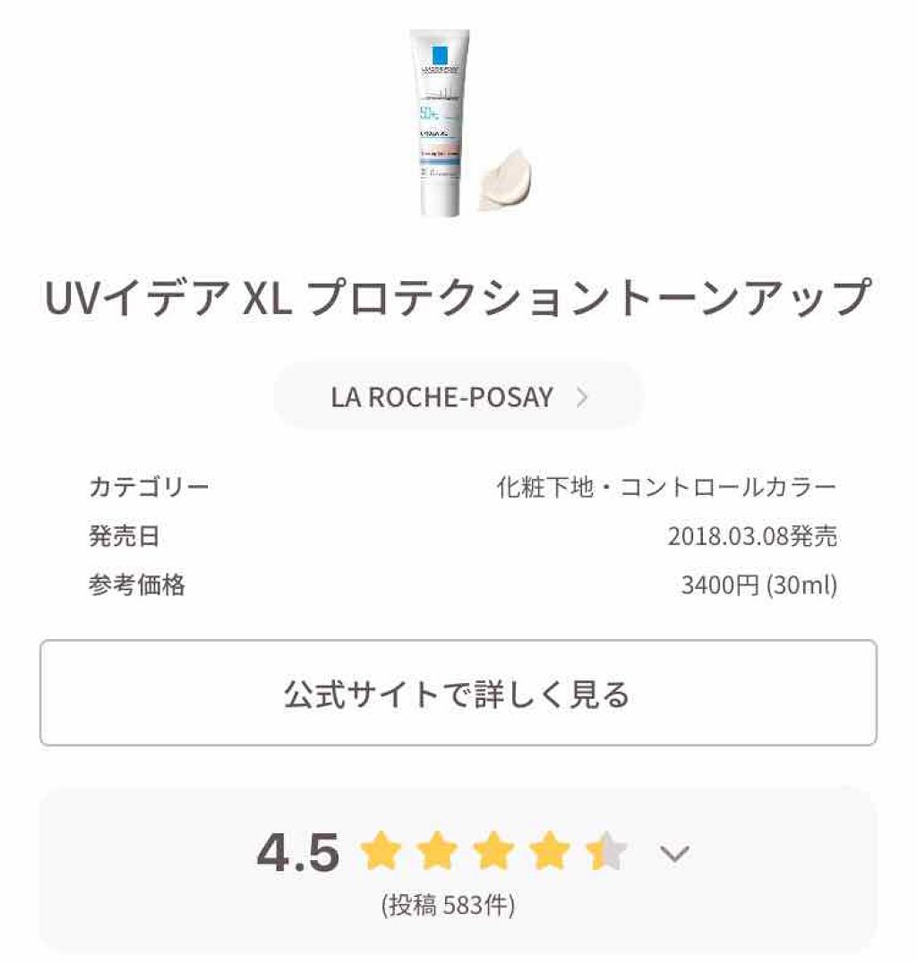917x964 pixels.
Task: Click the cream swatch sample image
Action: click(x=505, y=180)
